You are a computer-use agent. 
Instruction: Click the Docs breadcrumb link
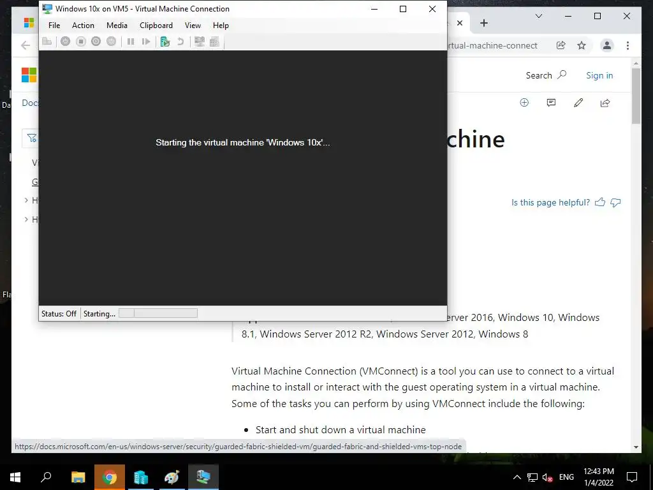click(x=30, y=103)
